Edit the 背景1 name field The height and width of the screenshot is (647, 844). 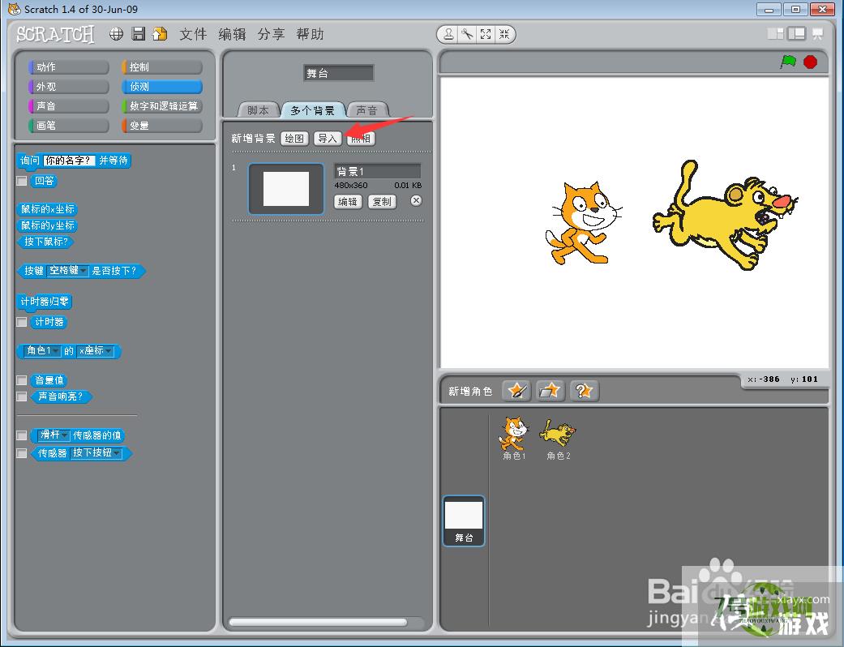(x=377, y=171)
